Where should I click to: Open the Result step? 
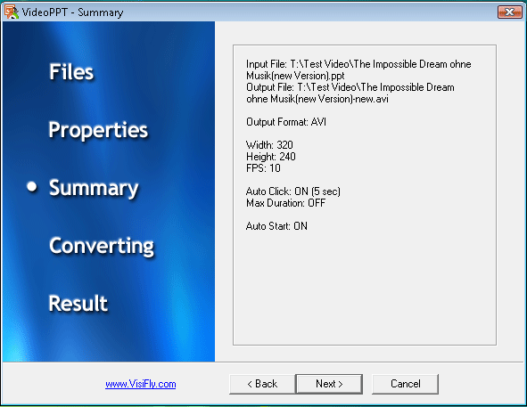pyautogui.click(x=78, y=303)
